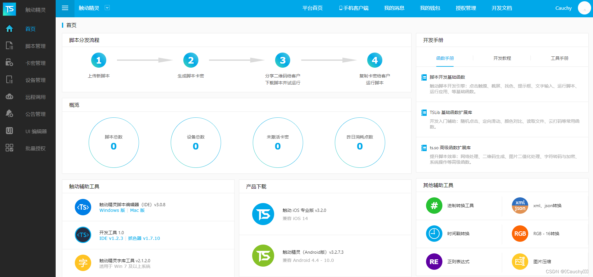Click the Cauchy username in the header
This screenshot has width=593, height=277.
tap(563, 8)
